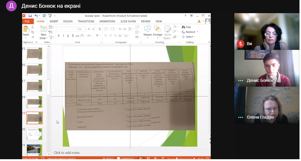Image resolution: width=301 pixels, height=161 pixels.
Task: Click the Undo arrow icon
Action: pyautogui.click(x=36, y=16)
